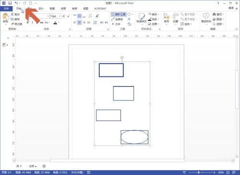Increase paragraph indent
240x175 pixels.
(x=106, y=22)
